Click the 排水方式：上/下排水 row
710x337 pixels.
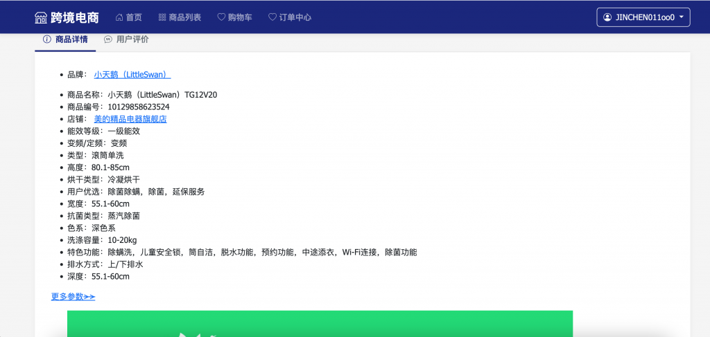click(x=105, y=264)
